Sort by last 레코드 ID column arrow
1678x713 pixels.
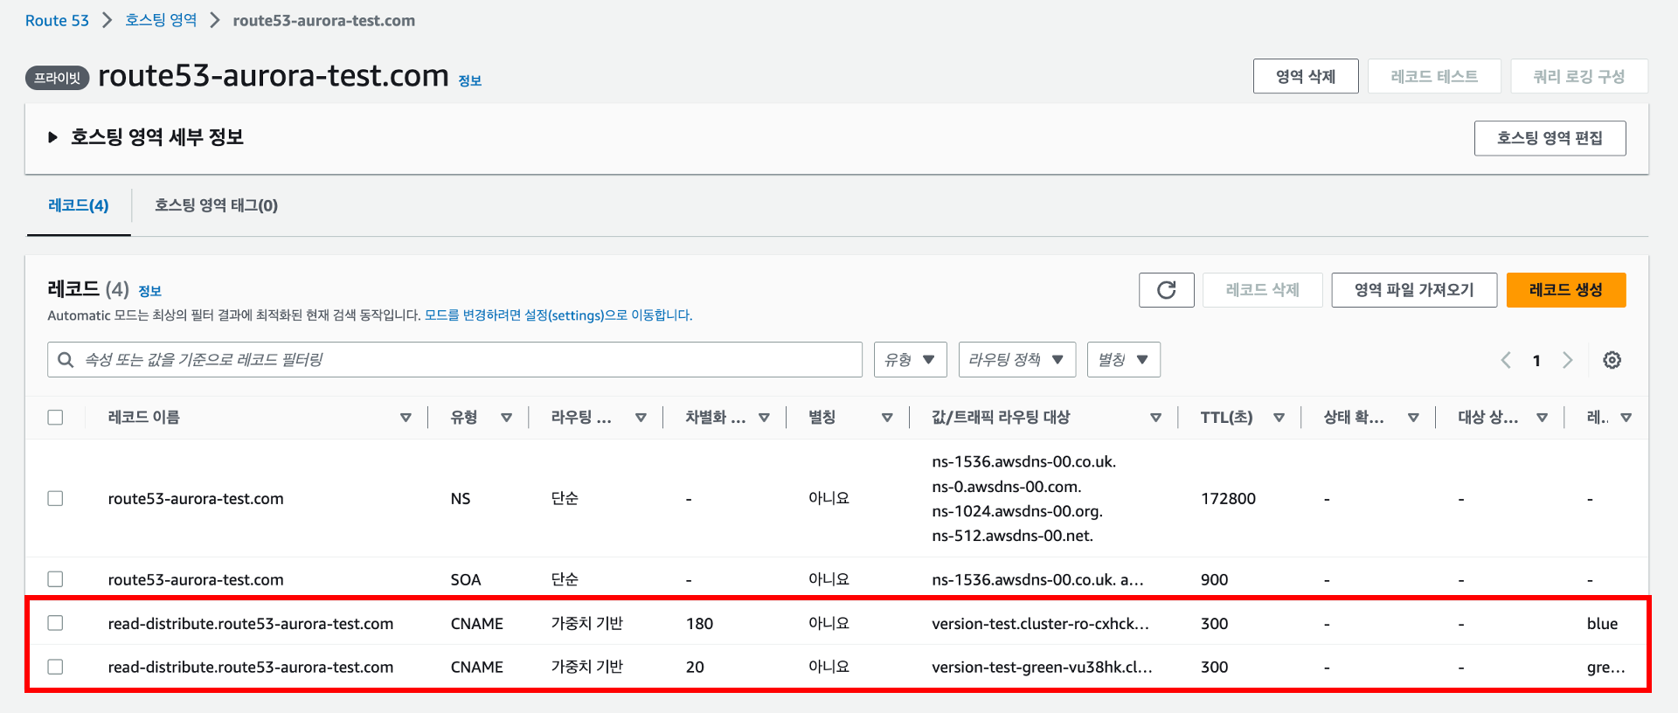(1626, 418)
